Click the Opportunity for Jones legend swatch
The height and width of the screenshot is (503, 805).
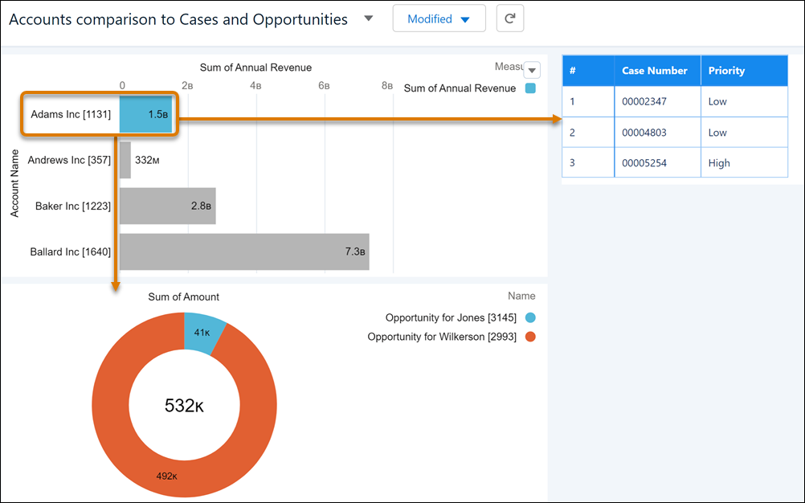530,317
